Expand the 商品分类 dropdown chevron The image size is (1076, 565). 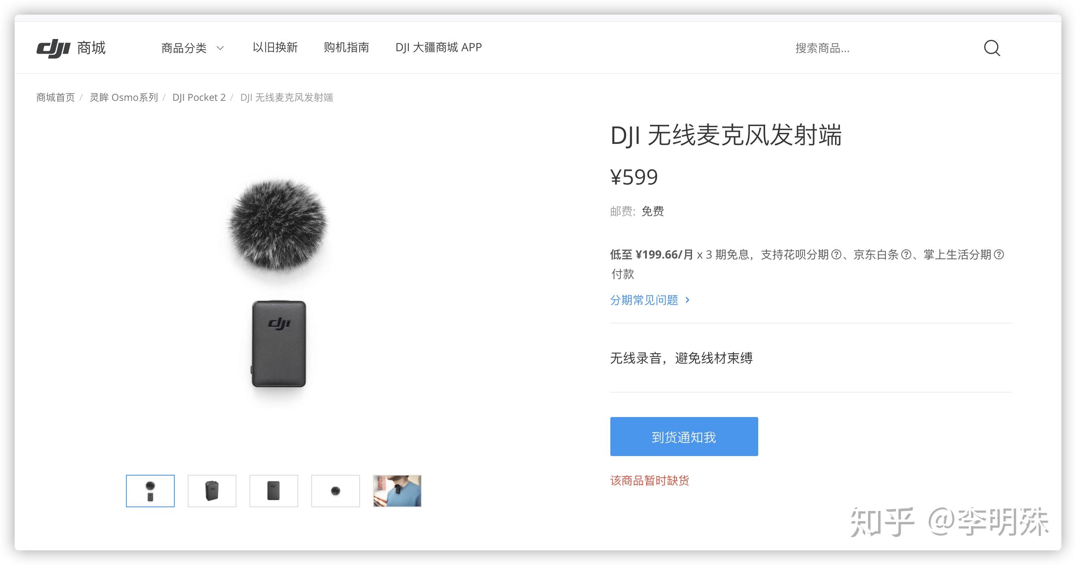tap(220, 48)
